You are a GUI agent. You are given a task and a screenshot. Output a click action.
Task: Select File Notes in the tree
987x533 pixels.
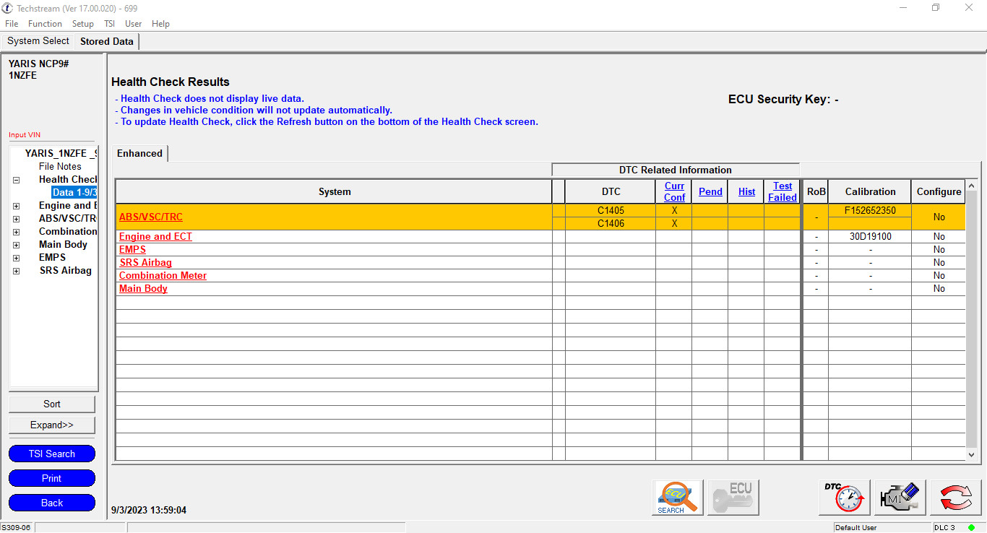60,166
